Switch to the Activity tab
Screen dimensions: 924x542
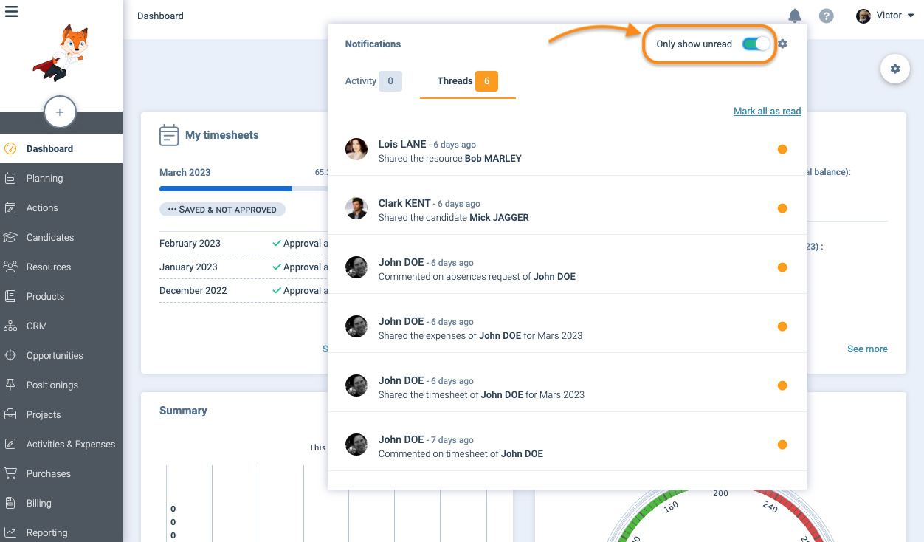[x=373, y=81]
